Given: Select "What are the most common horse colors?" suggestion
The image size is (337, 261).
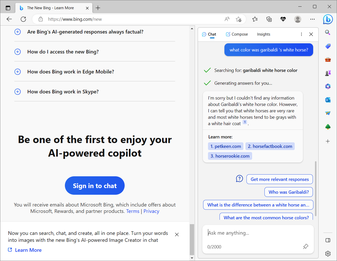Looking at the screenshot, I should tap(266, 216).
